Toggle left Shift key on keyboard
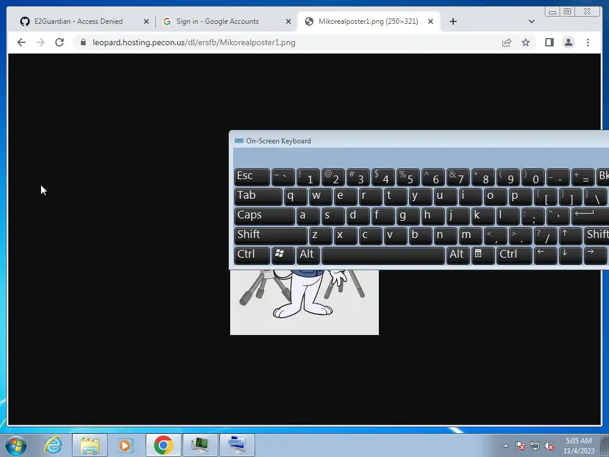This screenshot has height=457, width=609. coord(271,236)
